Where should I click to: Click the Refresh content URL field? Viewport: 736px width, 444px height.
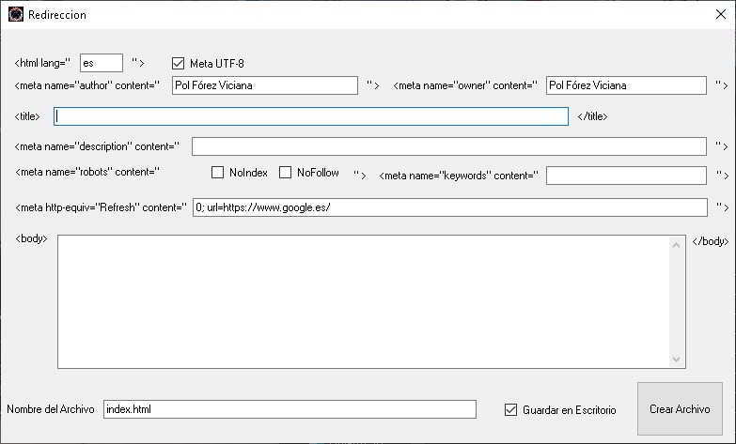coord(448,207)
